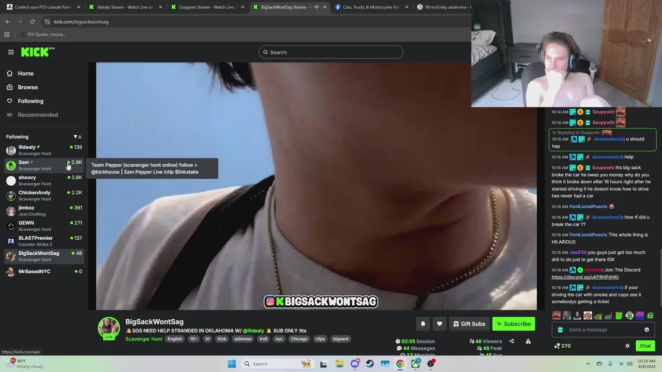This screenshot has height=372, width=662.
Task: Click the 18+ tag
Action: (x=193, y=339)
